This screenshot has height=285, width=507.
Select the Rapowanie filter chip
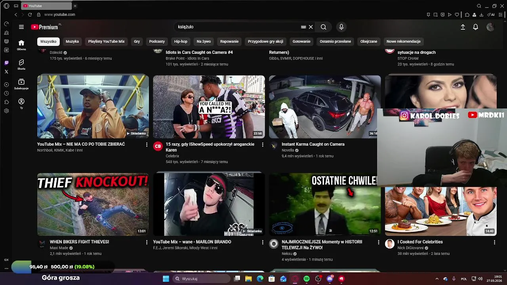pos(229,41)
